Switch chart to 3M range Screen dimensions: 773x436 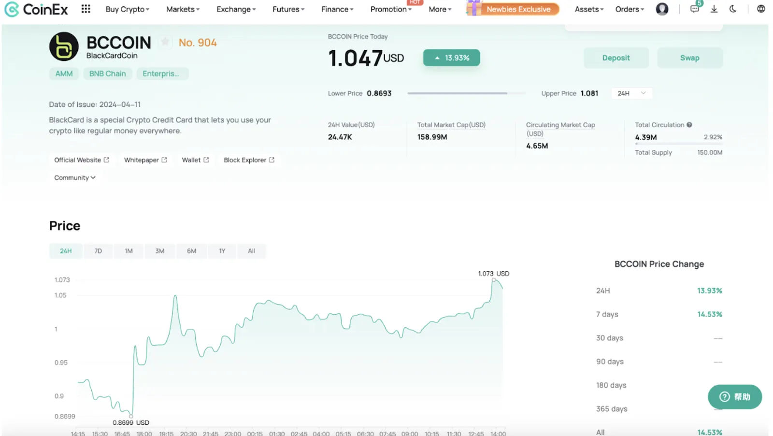tap(160, 251)
